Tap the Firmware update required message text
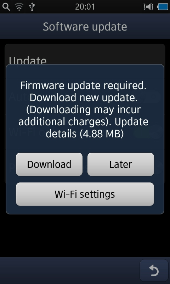 pos(83,85)
